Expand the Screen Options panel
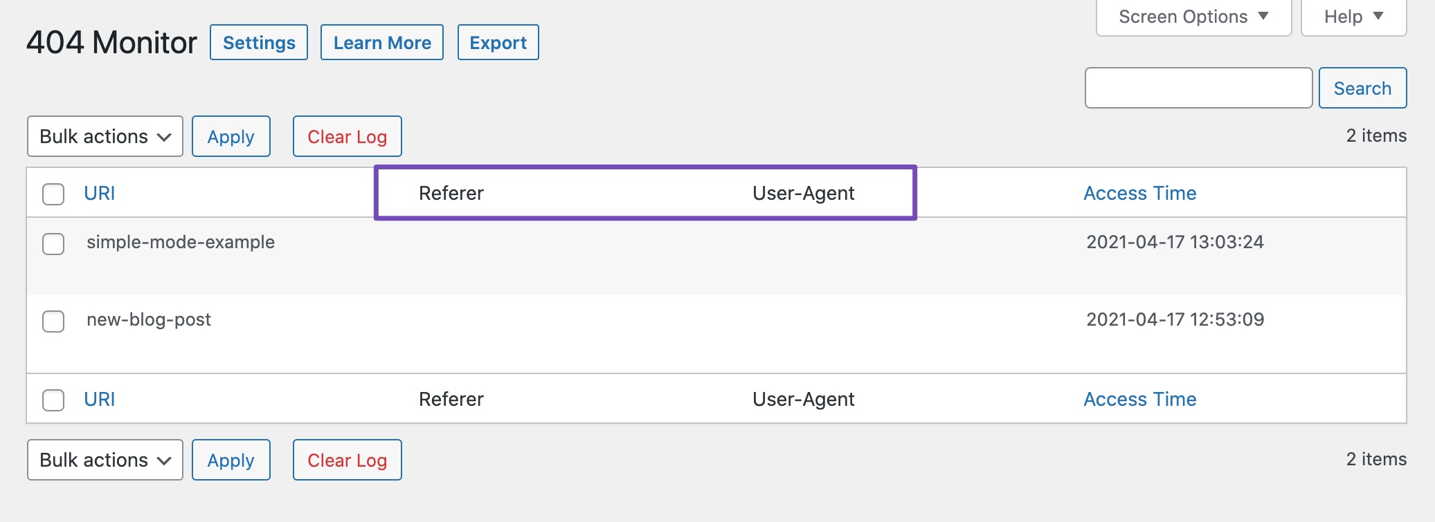This screenshot has width=1435, height=522. [x=1193, y=17]
